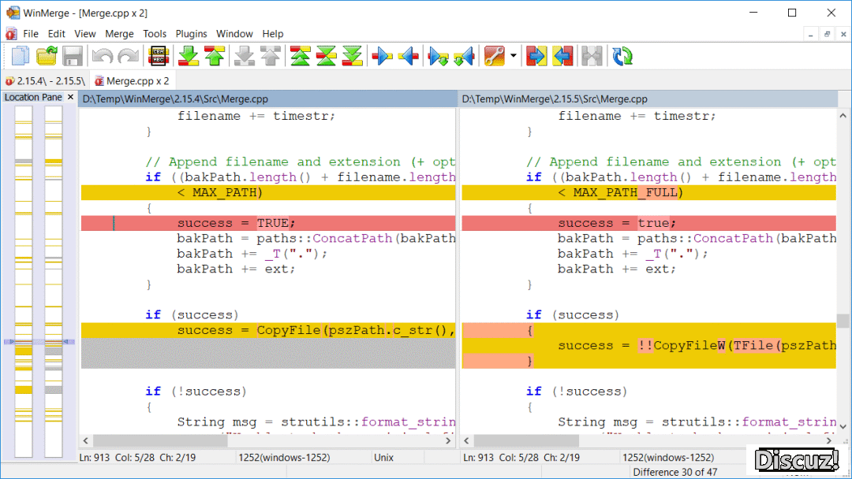Open the Merge menu
This screenshot has height=479, width=852.
coord(120,34)
